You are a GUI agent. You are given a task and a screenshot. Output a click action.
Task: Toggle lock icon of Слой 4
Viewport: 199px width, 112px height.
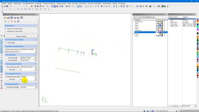point(158,29)
